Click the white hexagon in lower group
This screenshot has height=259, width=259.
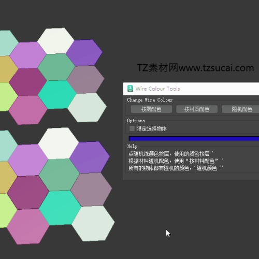pos(59,143)
